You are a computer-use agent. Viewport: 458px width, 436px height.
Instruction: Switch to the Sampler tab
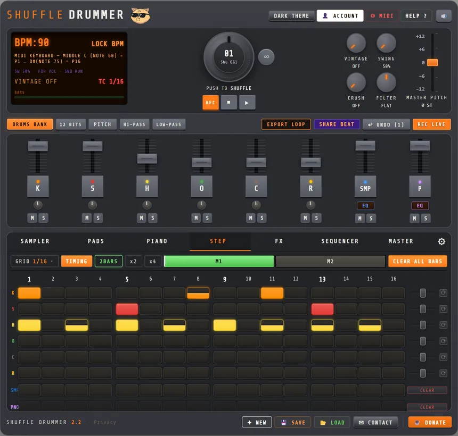(x=35, y=241)
